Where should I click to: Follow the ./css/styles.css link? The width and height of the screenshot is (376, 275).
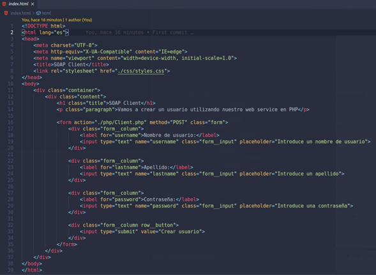pos(140,71)
